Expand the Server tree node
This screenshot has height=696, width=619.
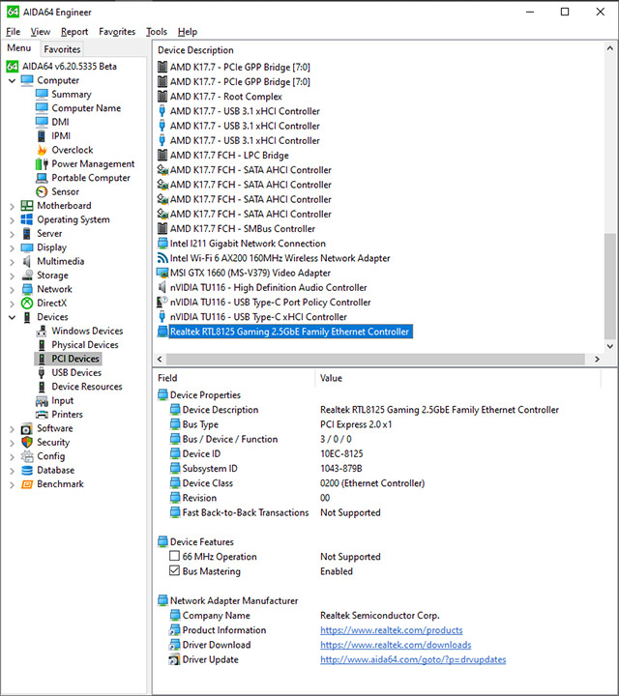[x=12, y=234]
